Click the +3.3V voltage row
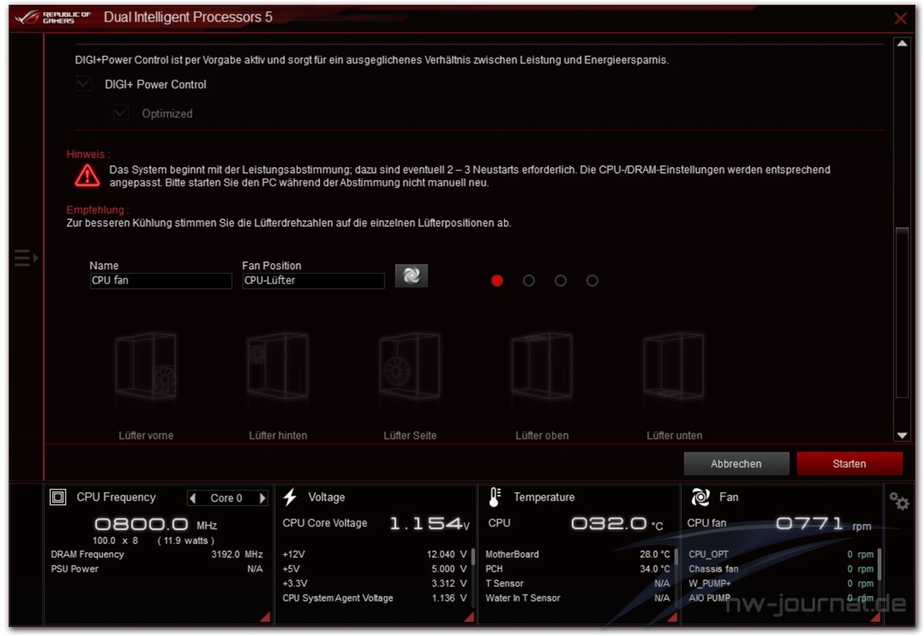Image resolution: width=924 pixels, height=636 pixels. 375,584
